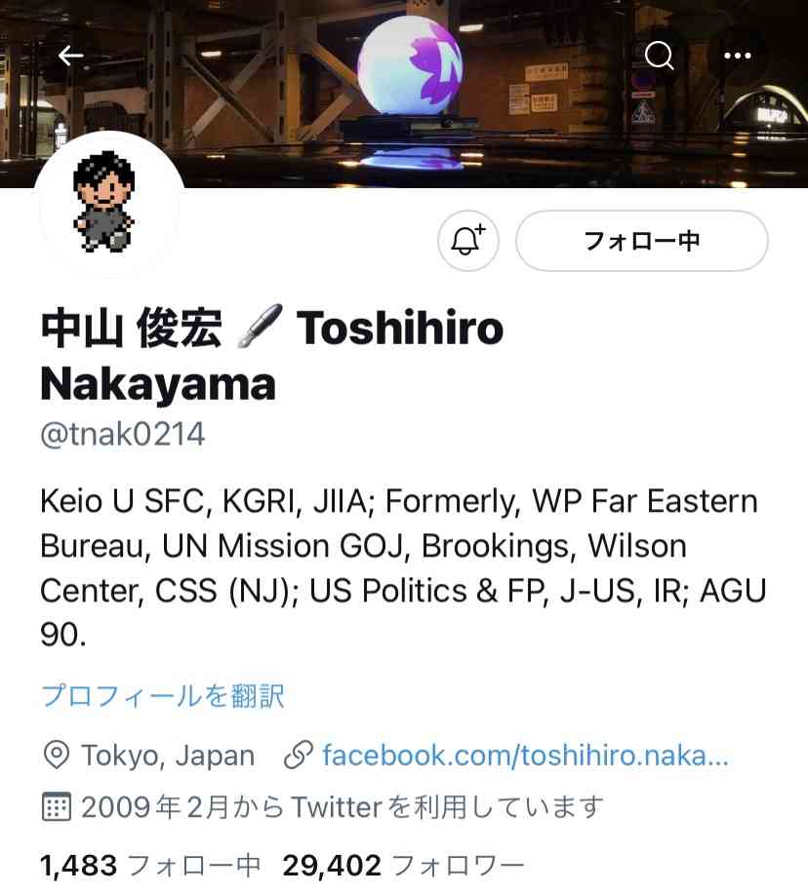The width and height of the screenshot is (808, 894).
Task: Open the 1,483 フォロー中 following list
Action: pyautogui.click(x=150, y=866)
